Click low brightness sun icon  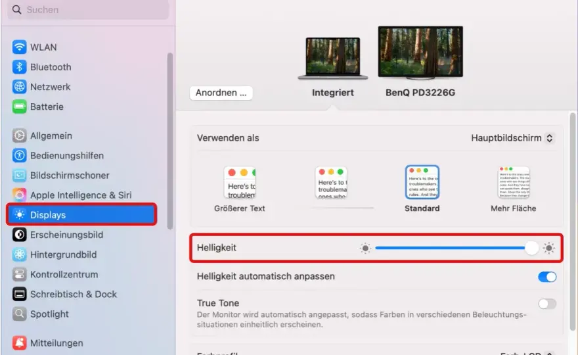[x=365, y=248]
